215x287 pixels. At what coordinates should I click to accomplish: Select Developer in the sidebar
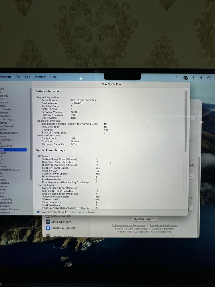pyautogui.click(x=5, y=206)
